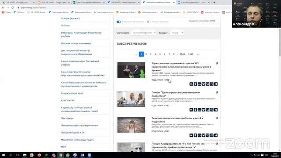This screenshot has height=158, width=281.
Task: Open the Kremlin congress ceremony video title
Action: [181, 67]
